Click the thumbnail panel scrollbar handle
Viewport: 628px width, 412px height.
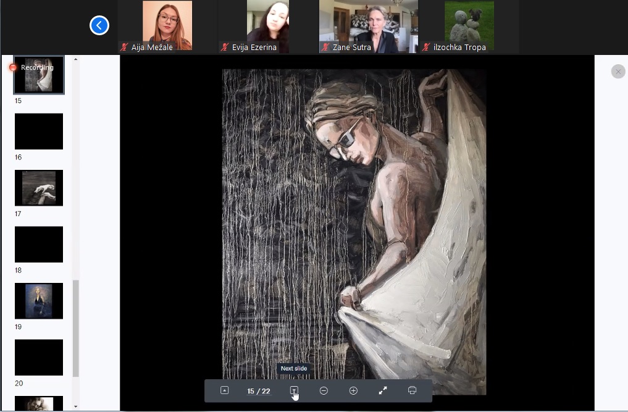(x=76, y=329)
